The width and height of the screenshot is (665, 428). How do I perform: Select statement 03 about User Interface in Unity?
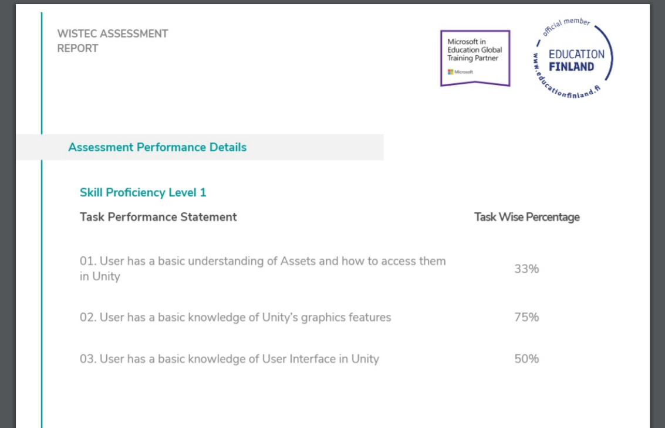(229, 359)
